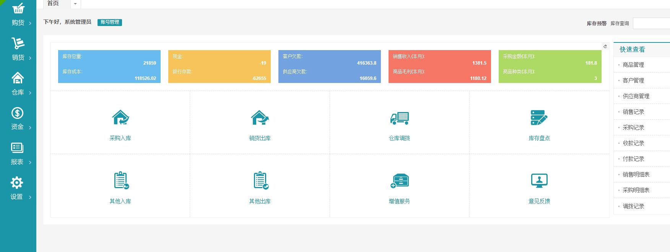670x252 pixels.
Task: Click the 仓库调拨 truck icon
Action: (399, 118)
